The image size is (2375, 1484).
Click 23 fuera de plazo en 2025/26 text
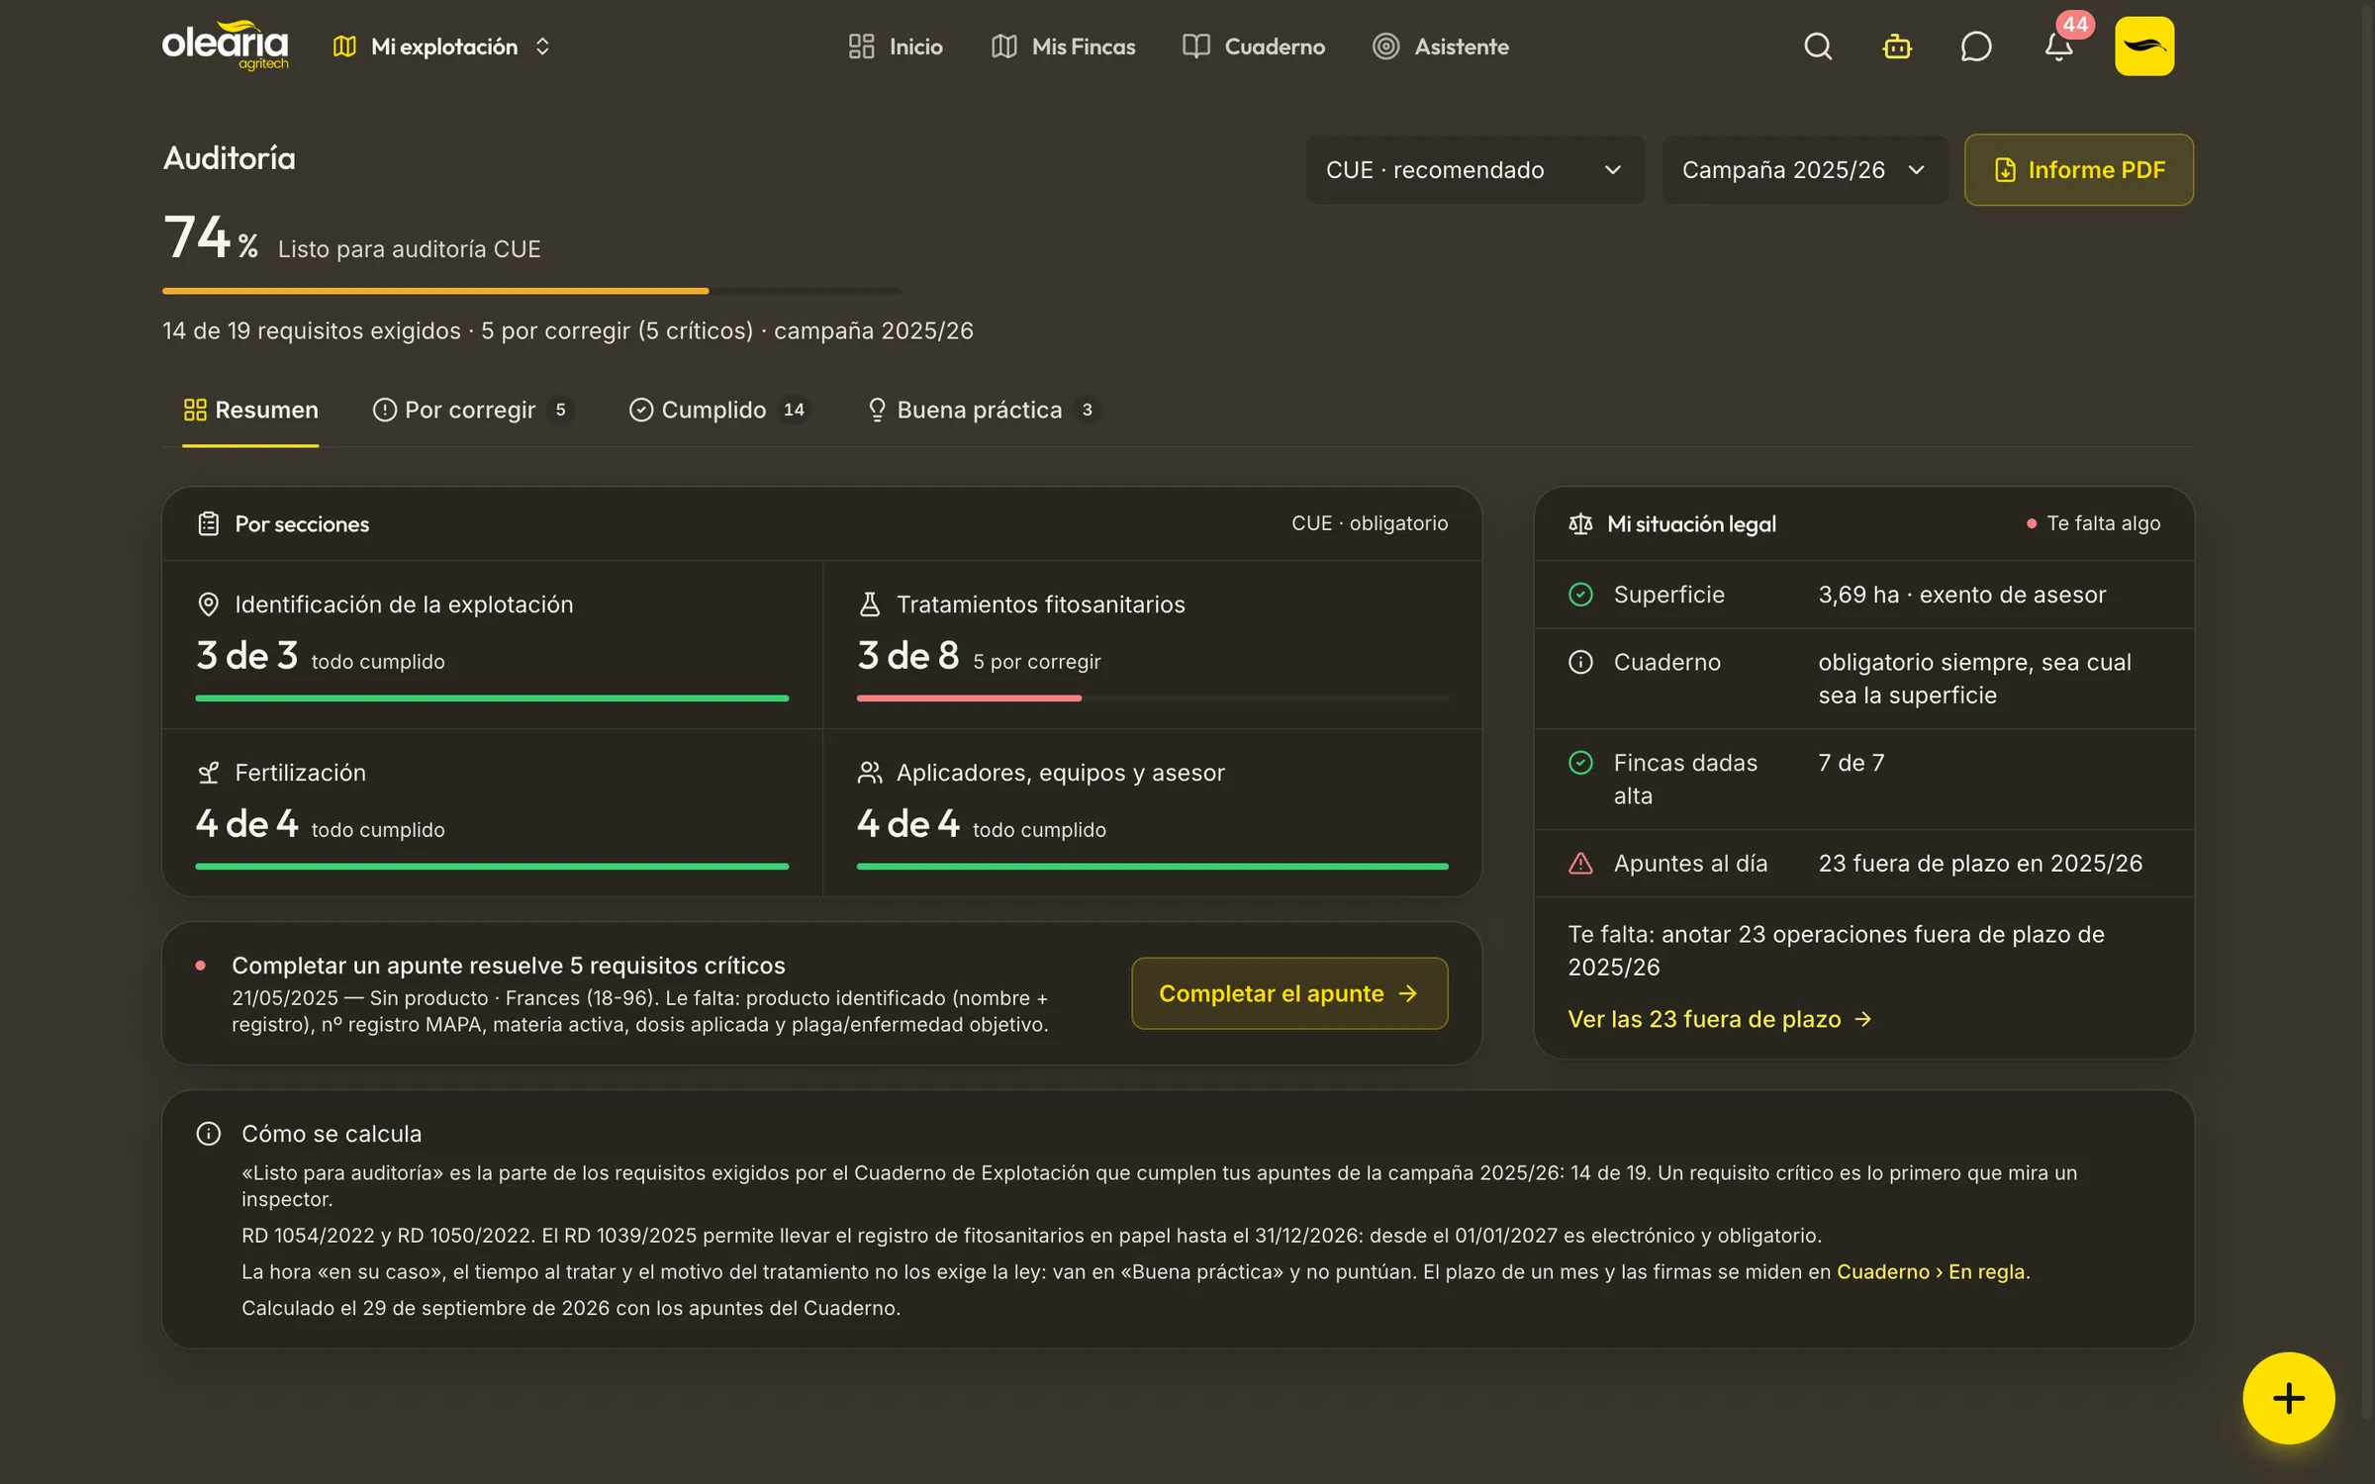tap(1980, 864)
